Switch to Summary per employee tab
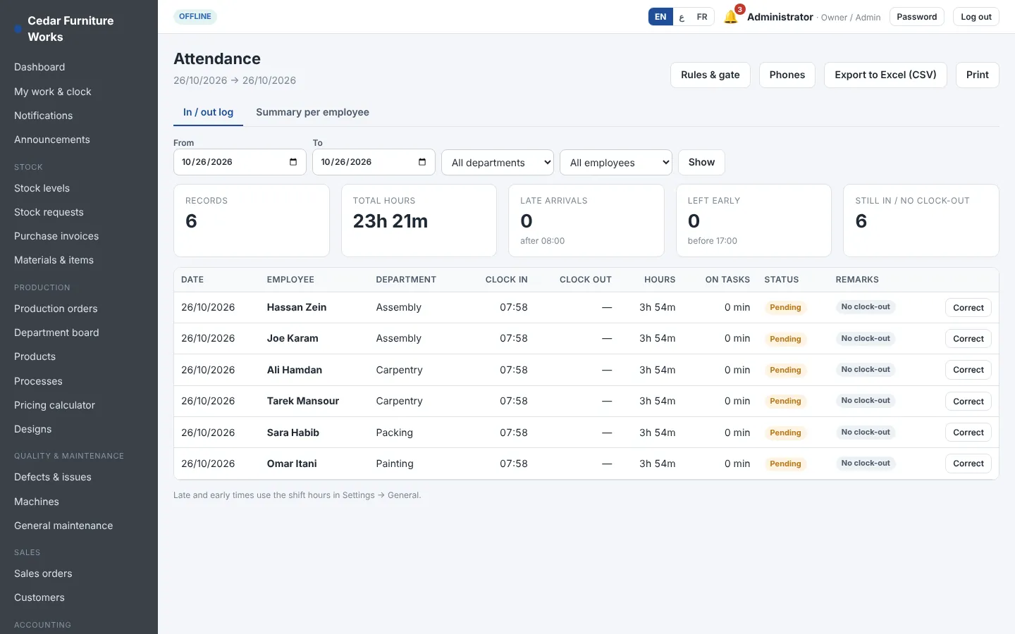The height and width of the screenshot is (634, 1015). pos(312,112)
